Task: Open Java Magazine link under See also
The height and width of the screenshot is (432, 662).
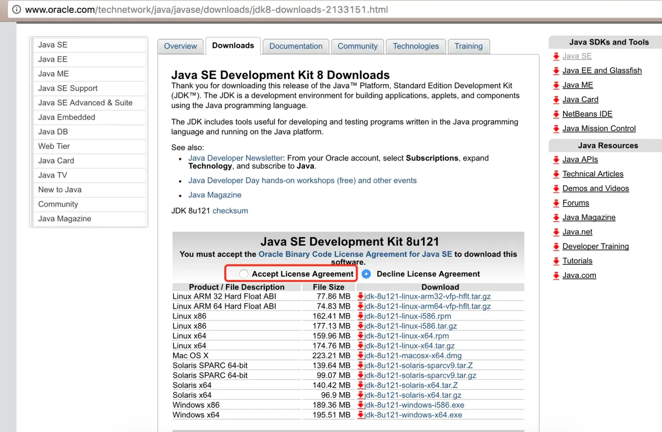Action: 215,195
